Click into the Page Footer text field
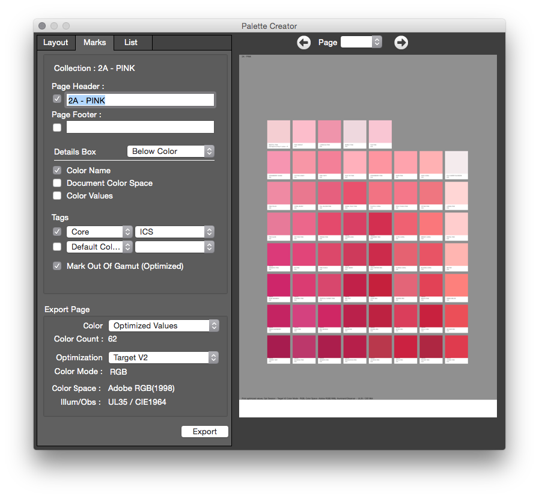 pos(140,127)
